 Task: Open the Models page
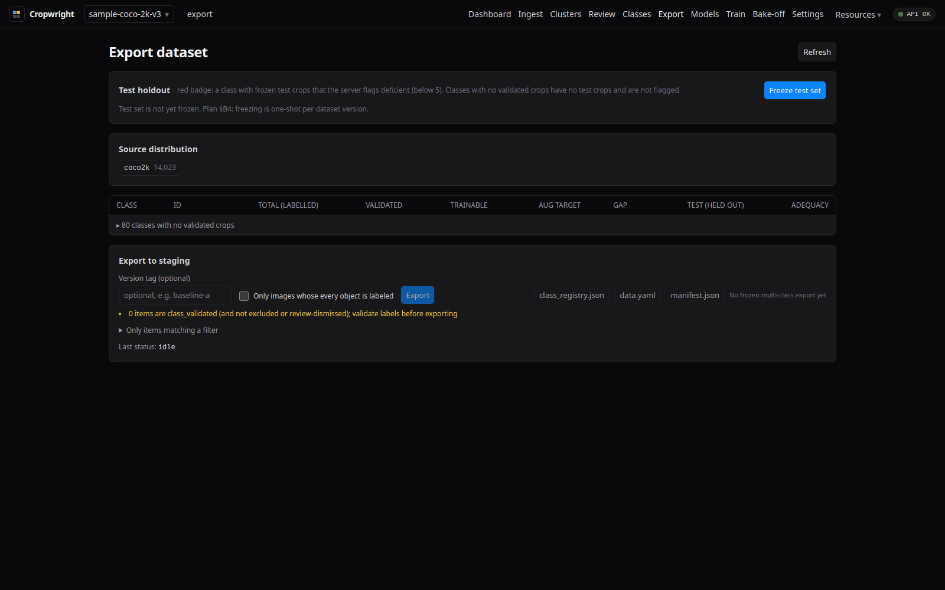(705, 14)
